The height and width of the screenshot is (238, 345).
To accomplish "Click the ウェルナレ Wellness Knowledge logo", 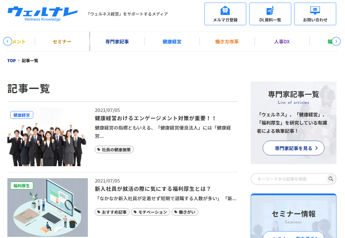I will (x=43, y=13).
